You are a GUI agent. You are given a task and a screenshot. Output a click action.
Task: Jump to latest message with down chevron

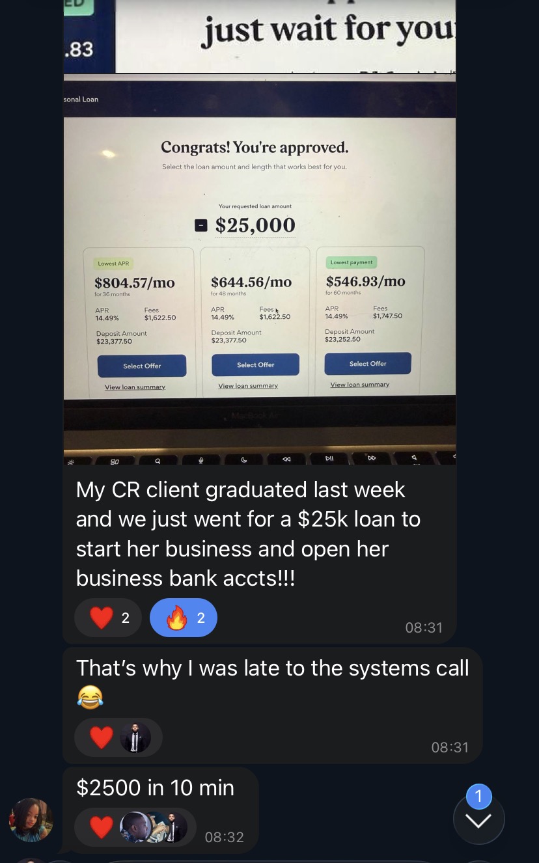(478, 820)
